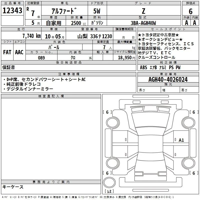Select the recycle deposit 18,950円
The width and height of the screenshot is (200, 200).
126,58
